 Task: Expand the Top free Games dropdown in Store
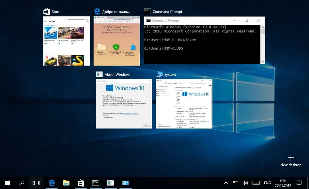pyautogui.click(x=50, y=25)
